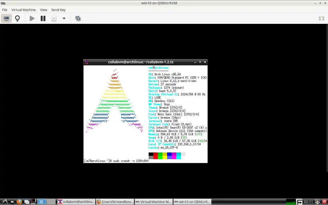This screenshot has width=328, height=205.
Task: Expand the shutdown options dropdown arrow
Action: tap(64, 18)
